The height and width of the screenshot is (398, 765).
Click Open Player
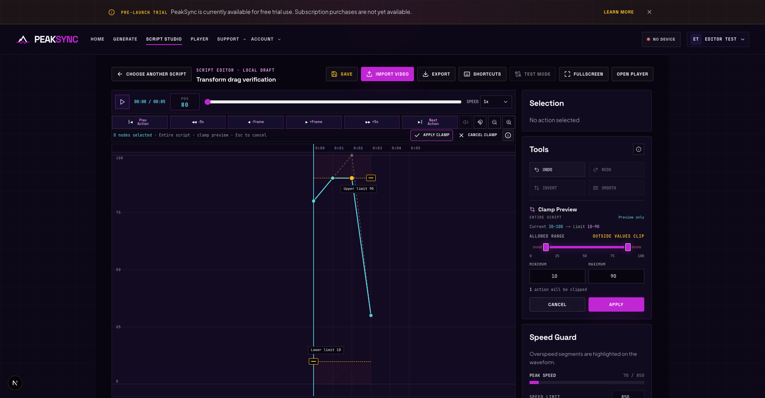[x=632, y=74]
